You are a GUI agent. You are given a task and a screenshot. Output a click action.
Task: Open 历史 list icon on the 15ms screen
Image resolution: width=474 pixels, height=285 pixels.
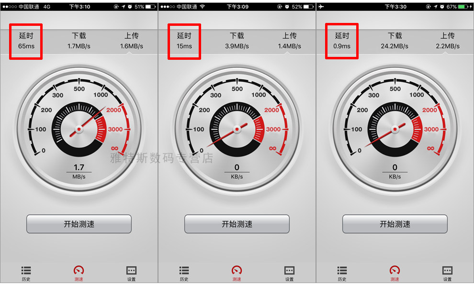point(184,274)
